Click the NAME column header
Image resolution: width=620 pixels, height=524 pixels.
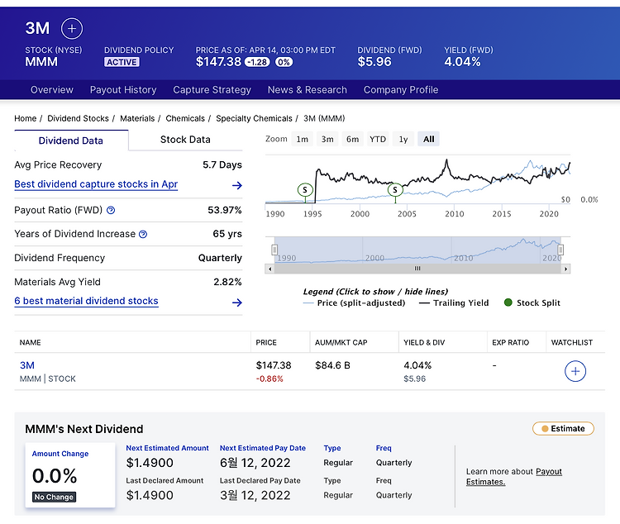[30, 342]
